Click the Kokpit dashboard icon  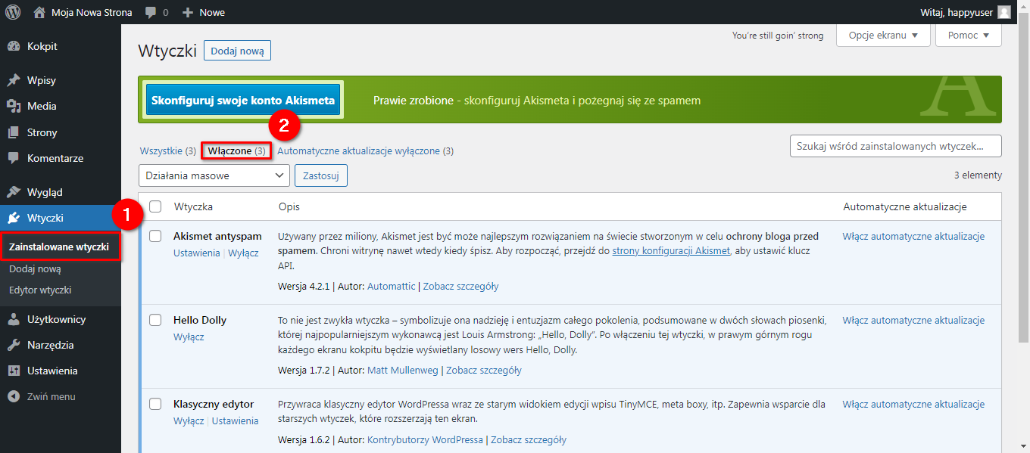pyautogui.click(x=14, y=46)
